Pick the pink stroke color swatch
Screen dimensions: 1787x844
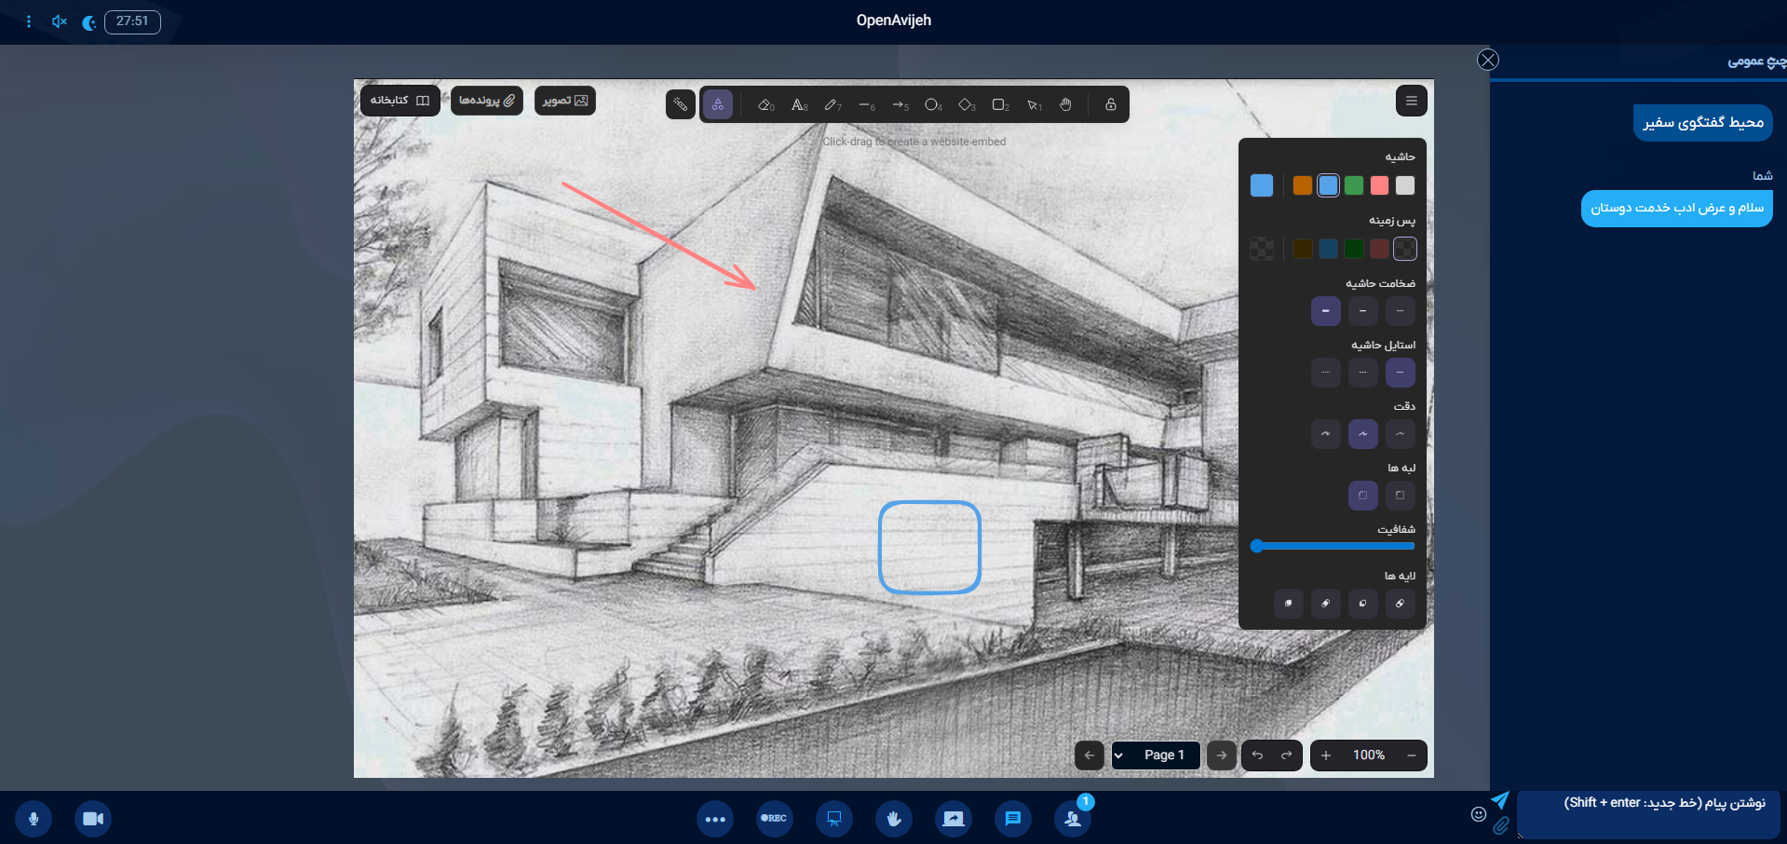[1379, 185]
